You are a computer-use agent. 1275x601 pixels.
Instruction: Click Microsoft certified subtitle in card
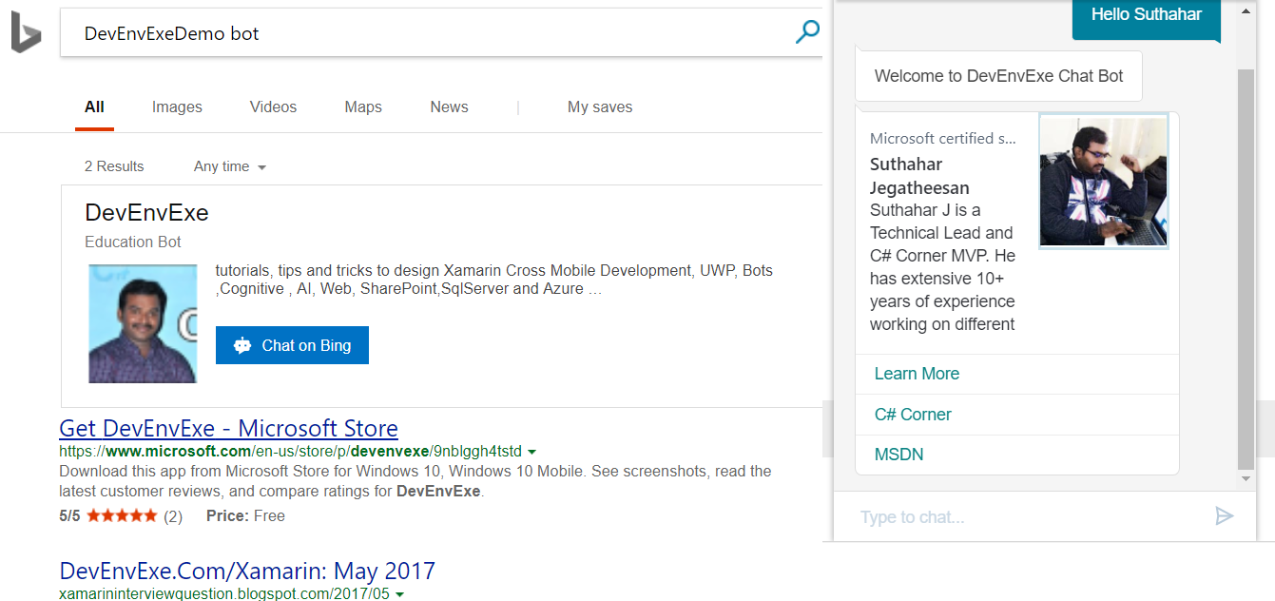pyautogui.click(x=943, y=139)
